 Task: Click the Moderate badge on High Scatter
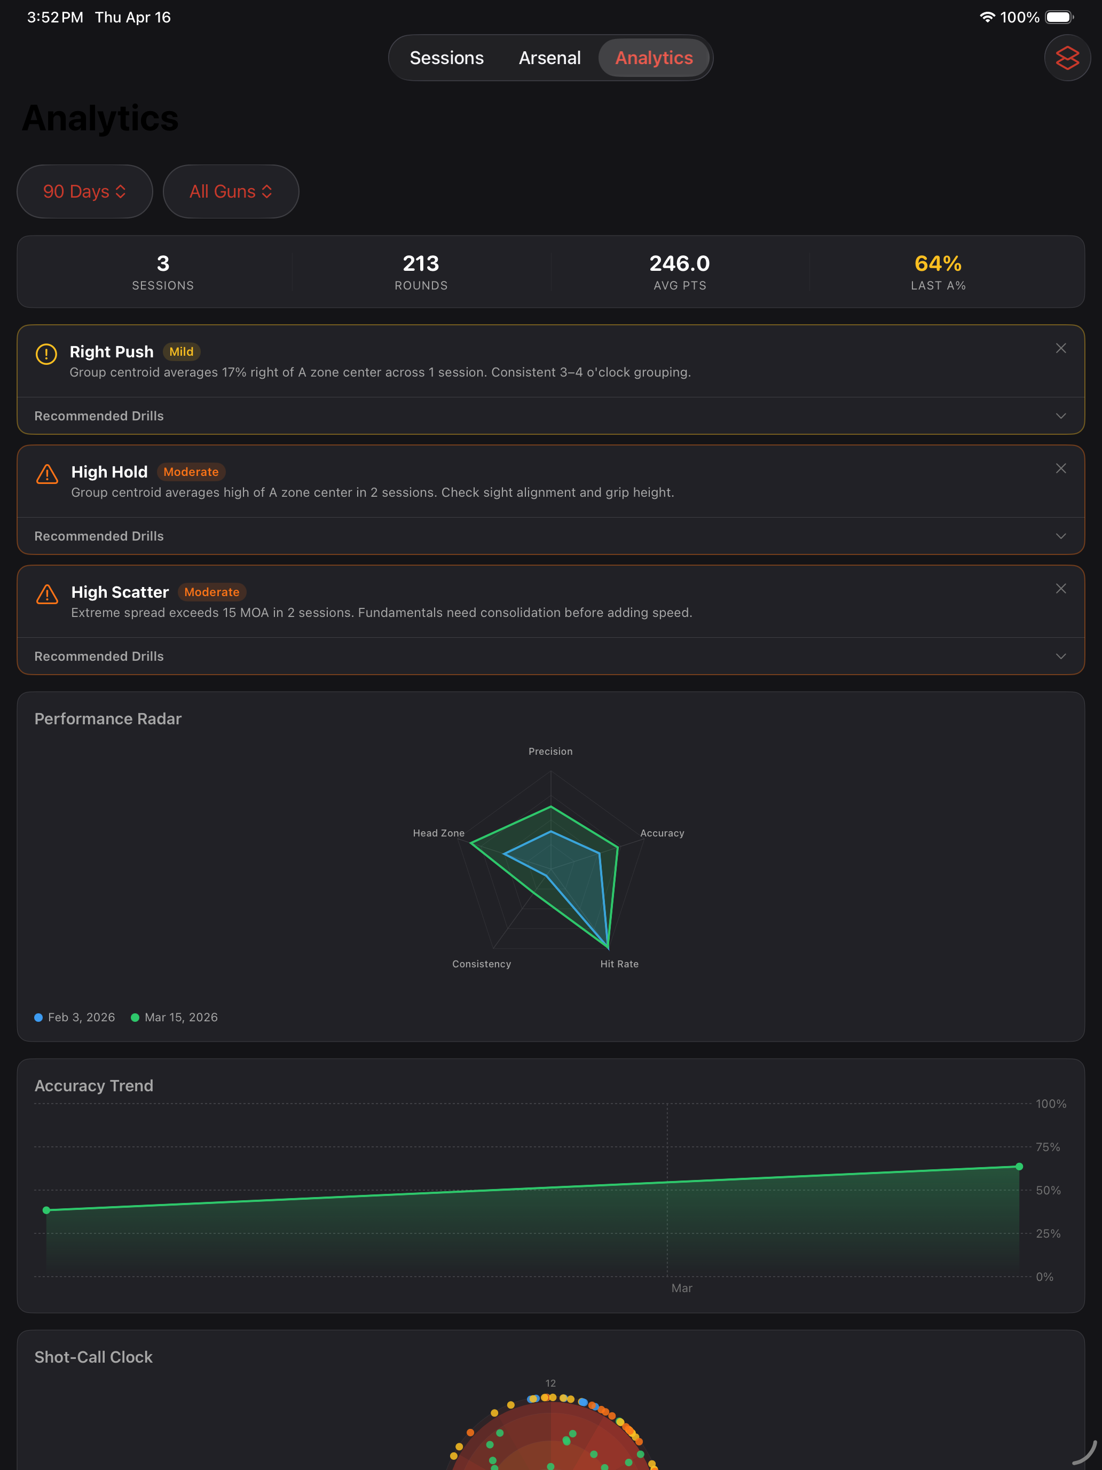coord(212,592)
